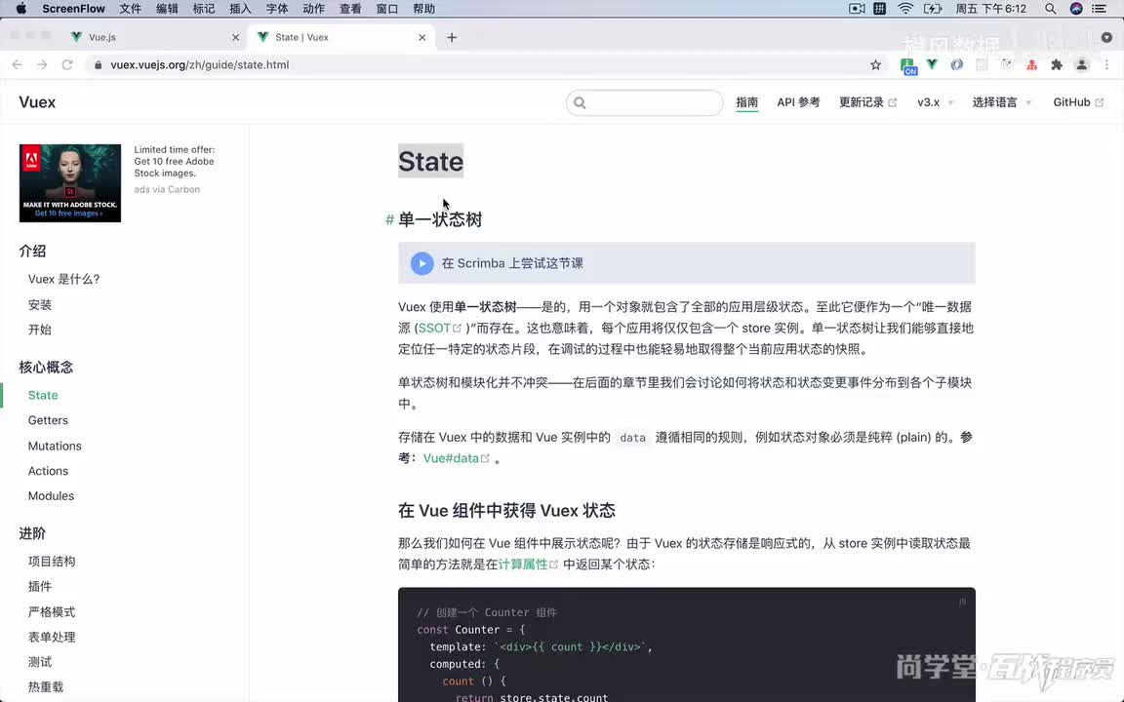
Task: Bookmark this page with the star
Action: coord(875,64)
